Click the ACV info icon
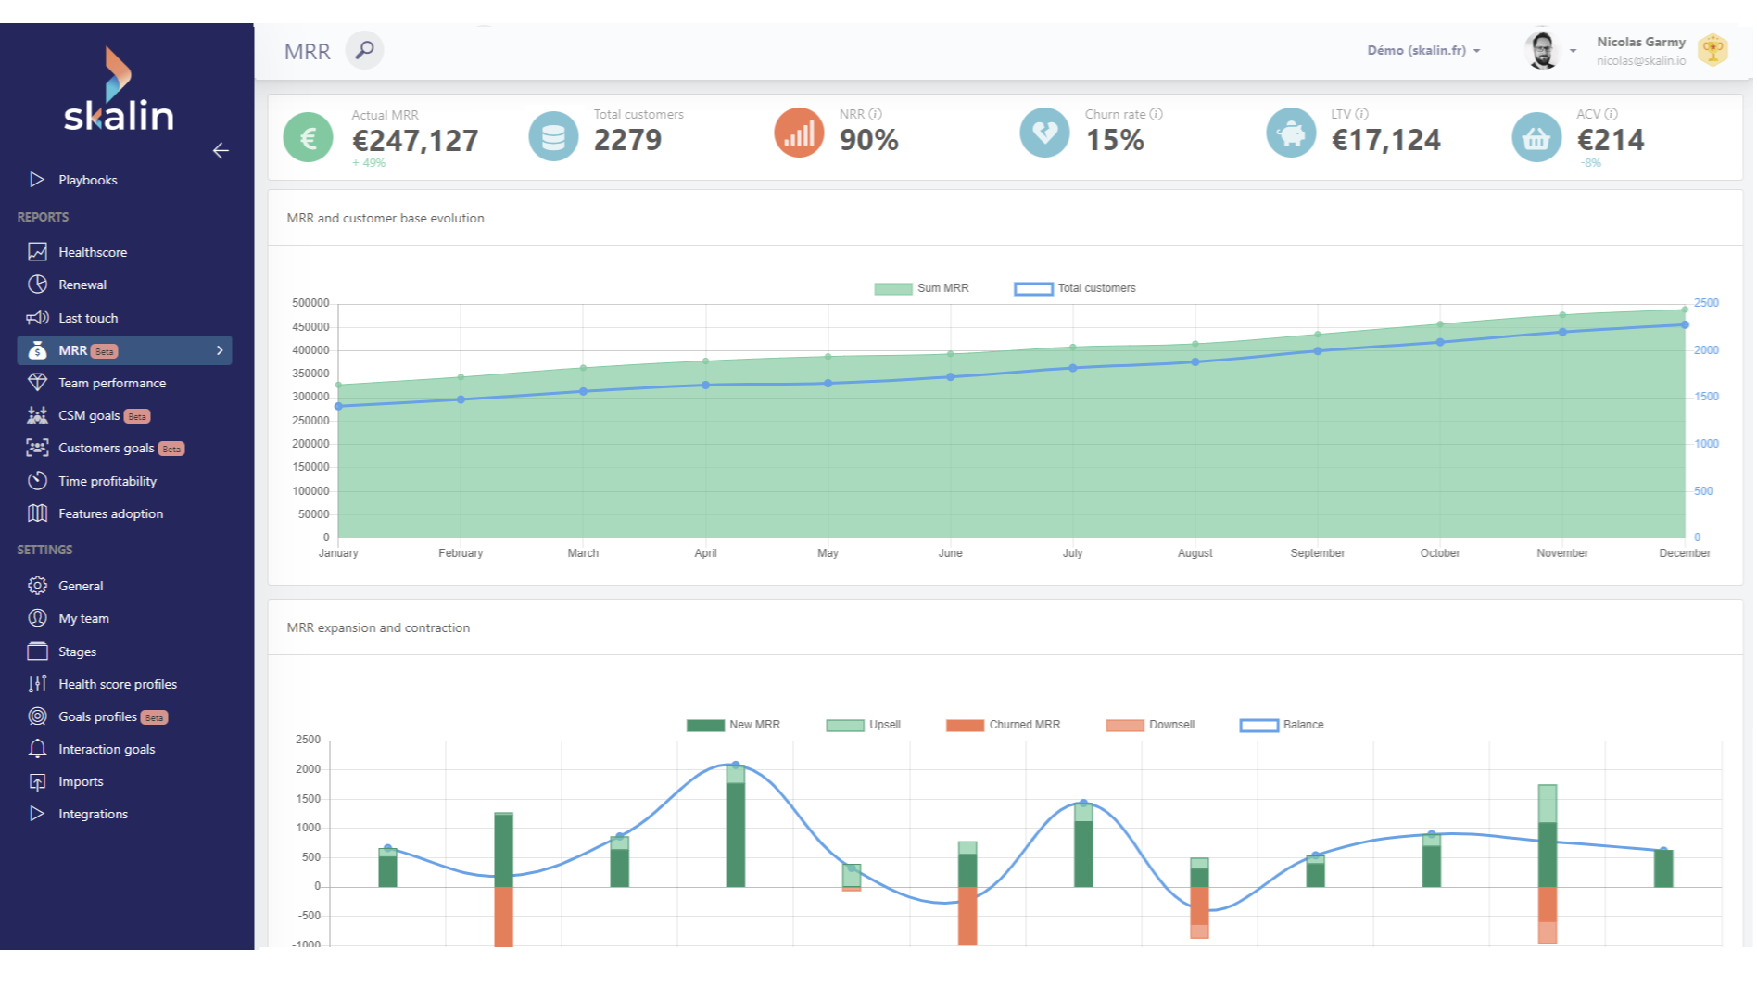 click(1611, 114)
